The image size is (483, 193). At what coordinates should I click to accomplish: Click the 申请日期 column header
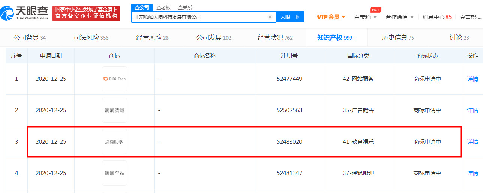tap(51, 55)
